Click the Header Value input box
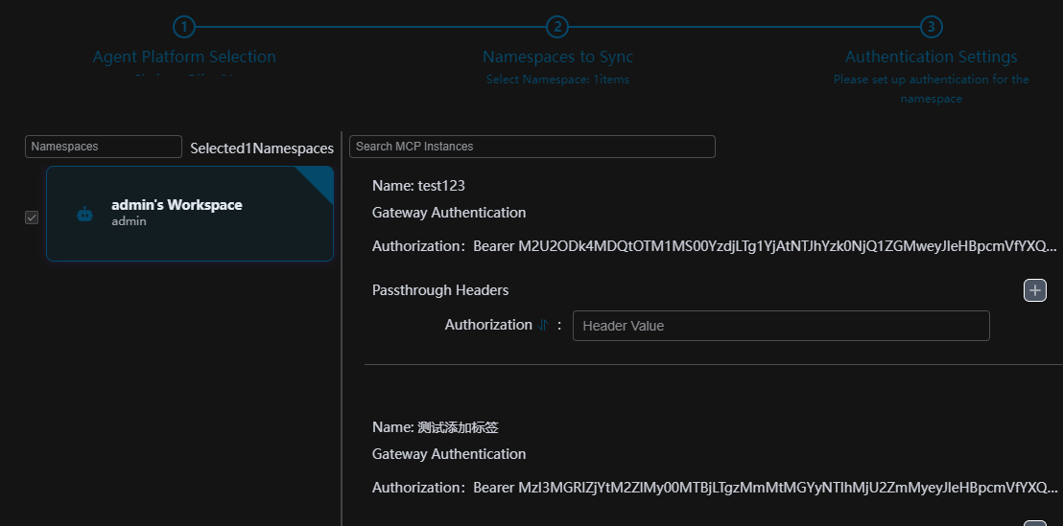Image resolution: width=1063 pixels, height=526 pixels. tap(780, 326)
